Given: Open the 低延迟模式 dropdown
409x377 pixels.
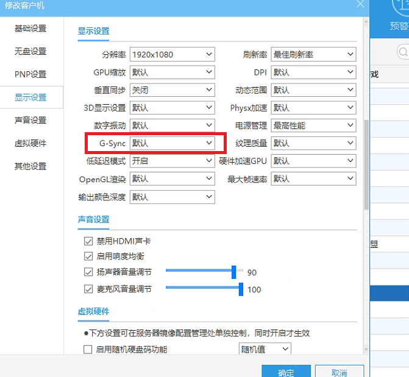Looking at the screenshot, I should click(172, 161).
